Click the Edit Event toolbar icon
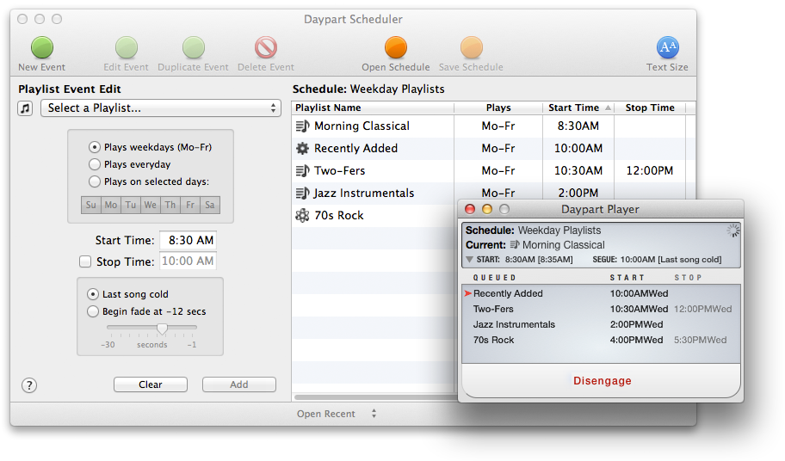This screenshot has height=461, width=785. (x=127, y=47)
